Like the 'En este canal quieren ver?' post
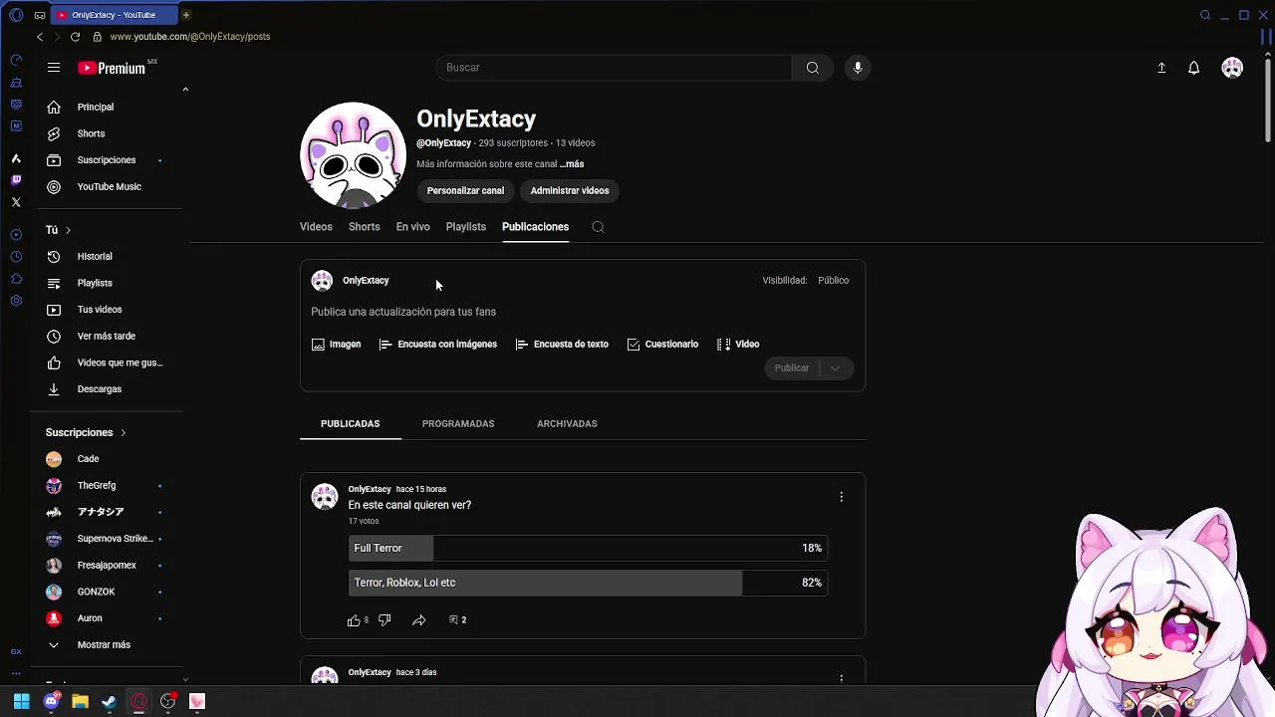The height and width of the screenshot is (717, 1275). (x=354, y=620)
